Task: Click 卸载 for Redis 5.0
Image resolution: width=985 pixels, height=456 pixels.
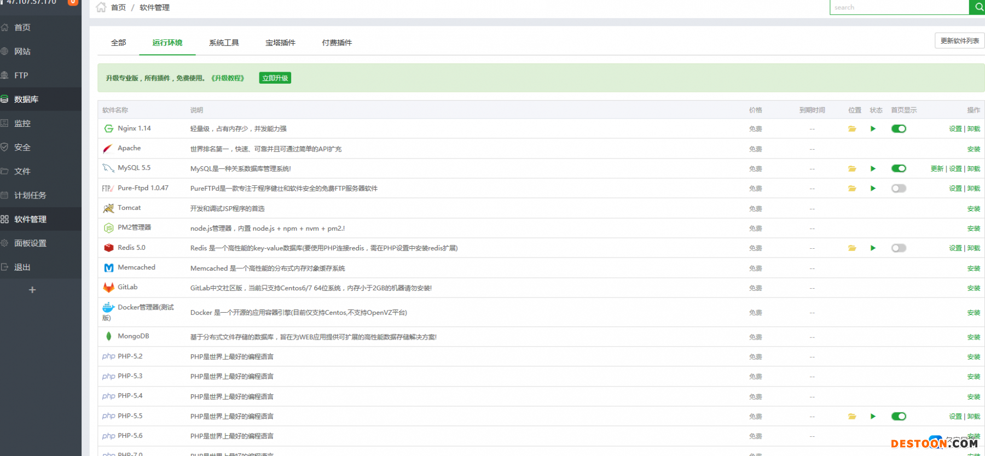Action: coord(974,248)
